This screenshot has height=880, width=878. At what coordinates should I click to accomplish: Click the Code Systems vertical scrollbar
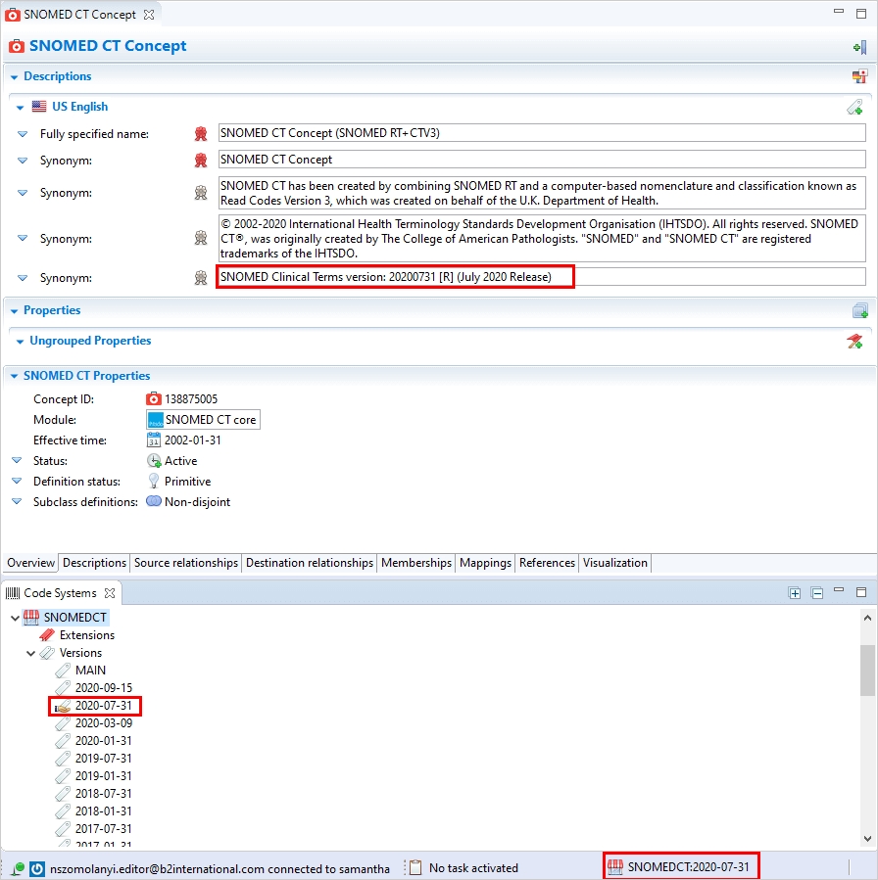click(x=867, y=671)
